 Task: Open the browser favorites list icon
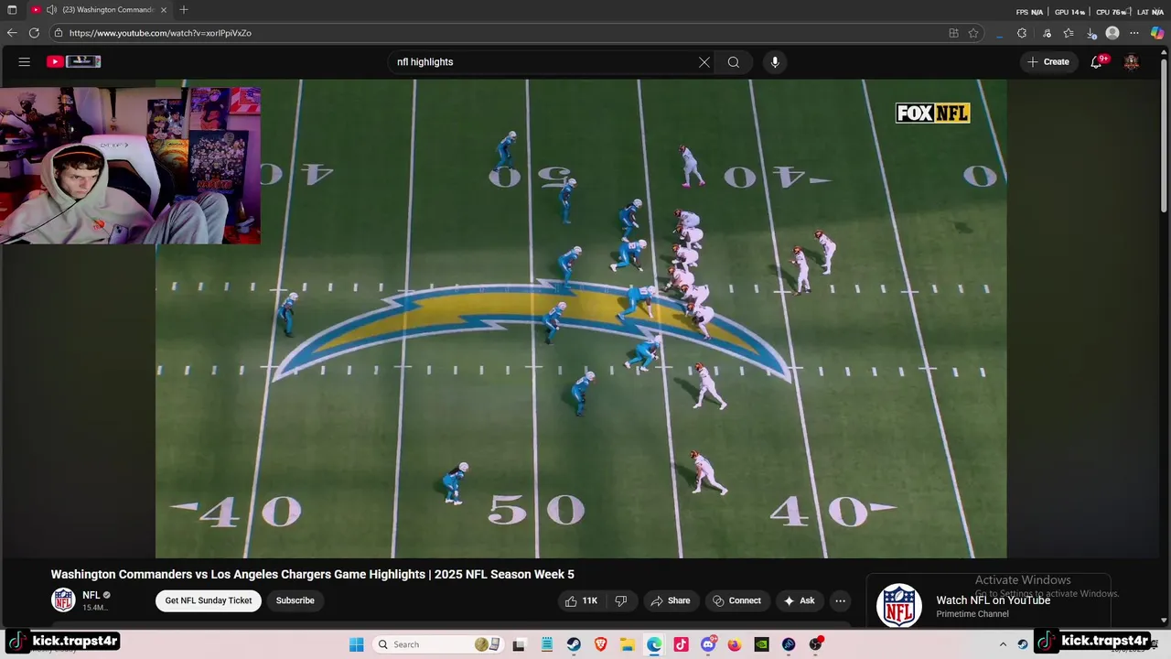click(x=1069, y=33)
